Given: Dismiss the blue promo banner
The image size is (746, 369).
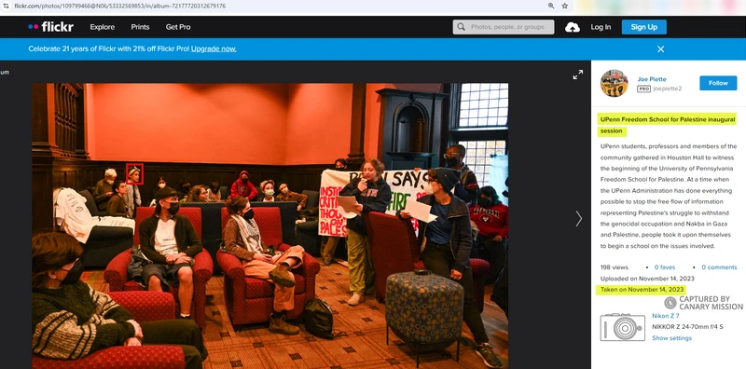Looking at the screenshot, I should [660, 49].
